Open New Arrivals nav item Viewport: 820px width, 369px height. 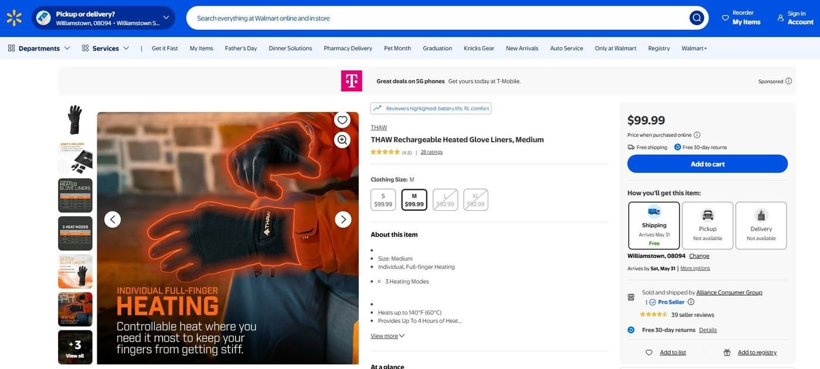(522, 48)
